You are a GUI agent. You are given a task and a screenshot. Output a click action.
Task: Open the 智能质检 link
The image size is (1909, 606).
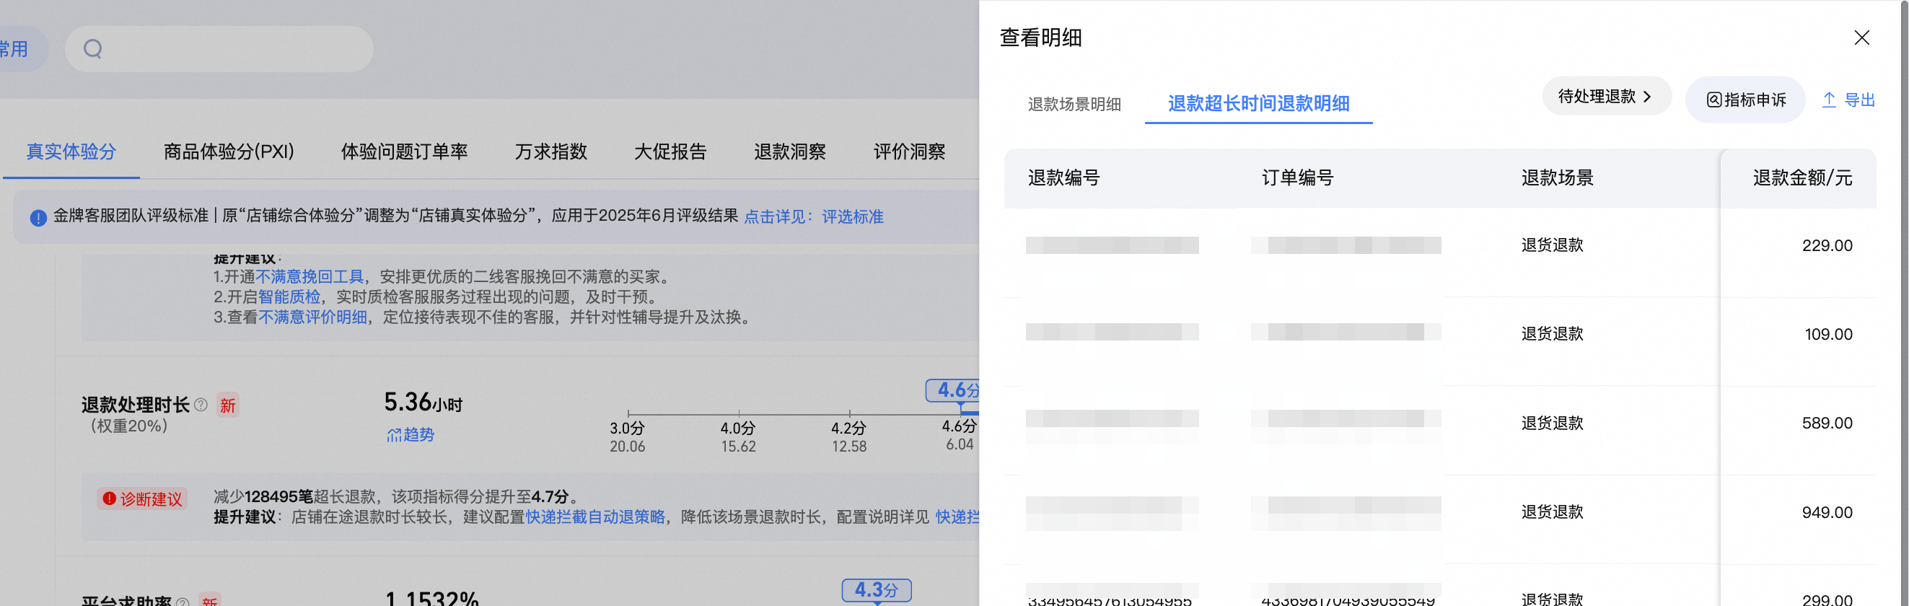pyautogui.click(x=289, y=297)
